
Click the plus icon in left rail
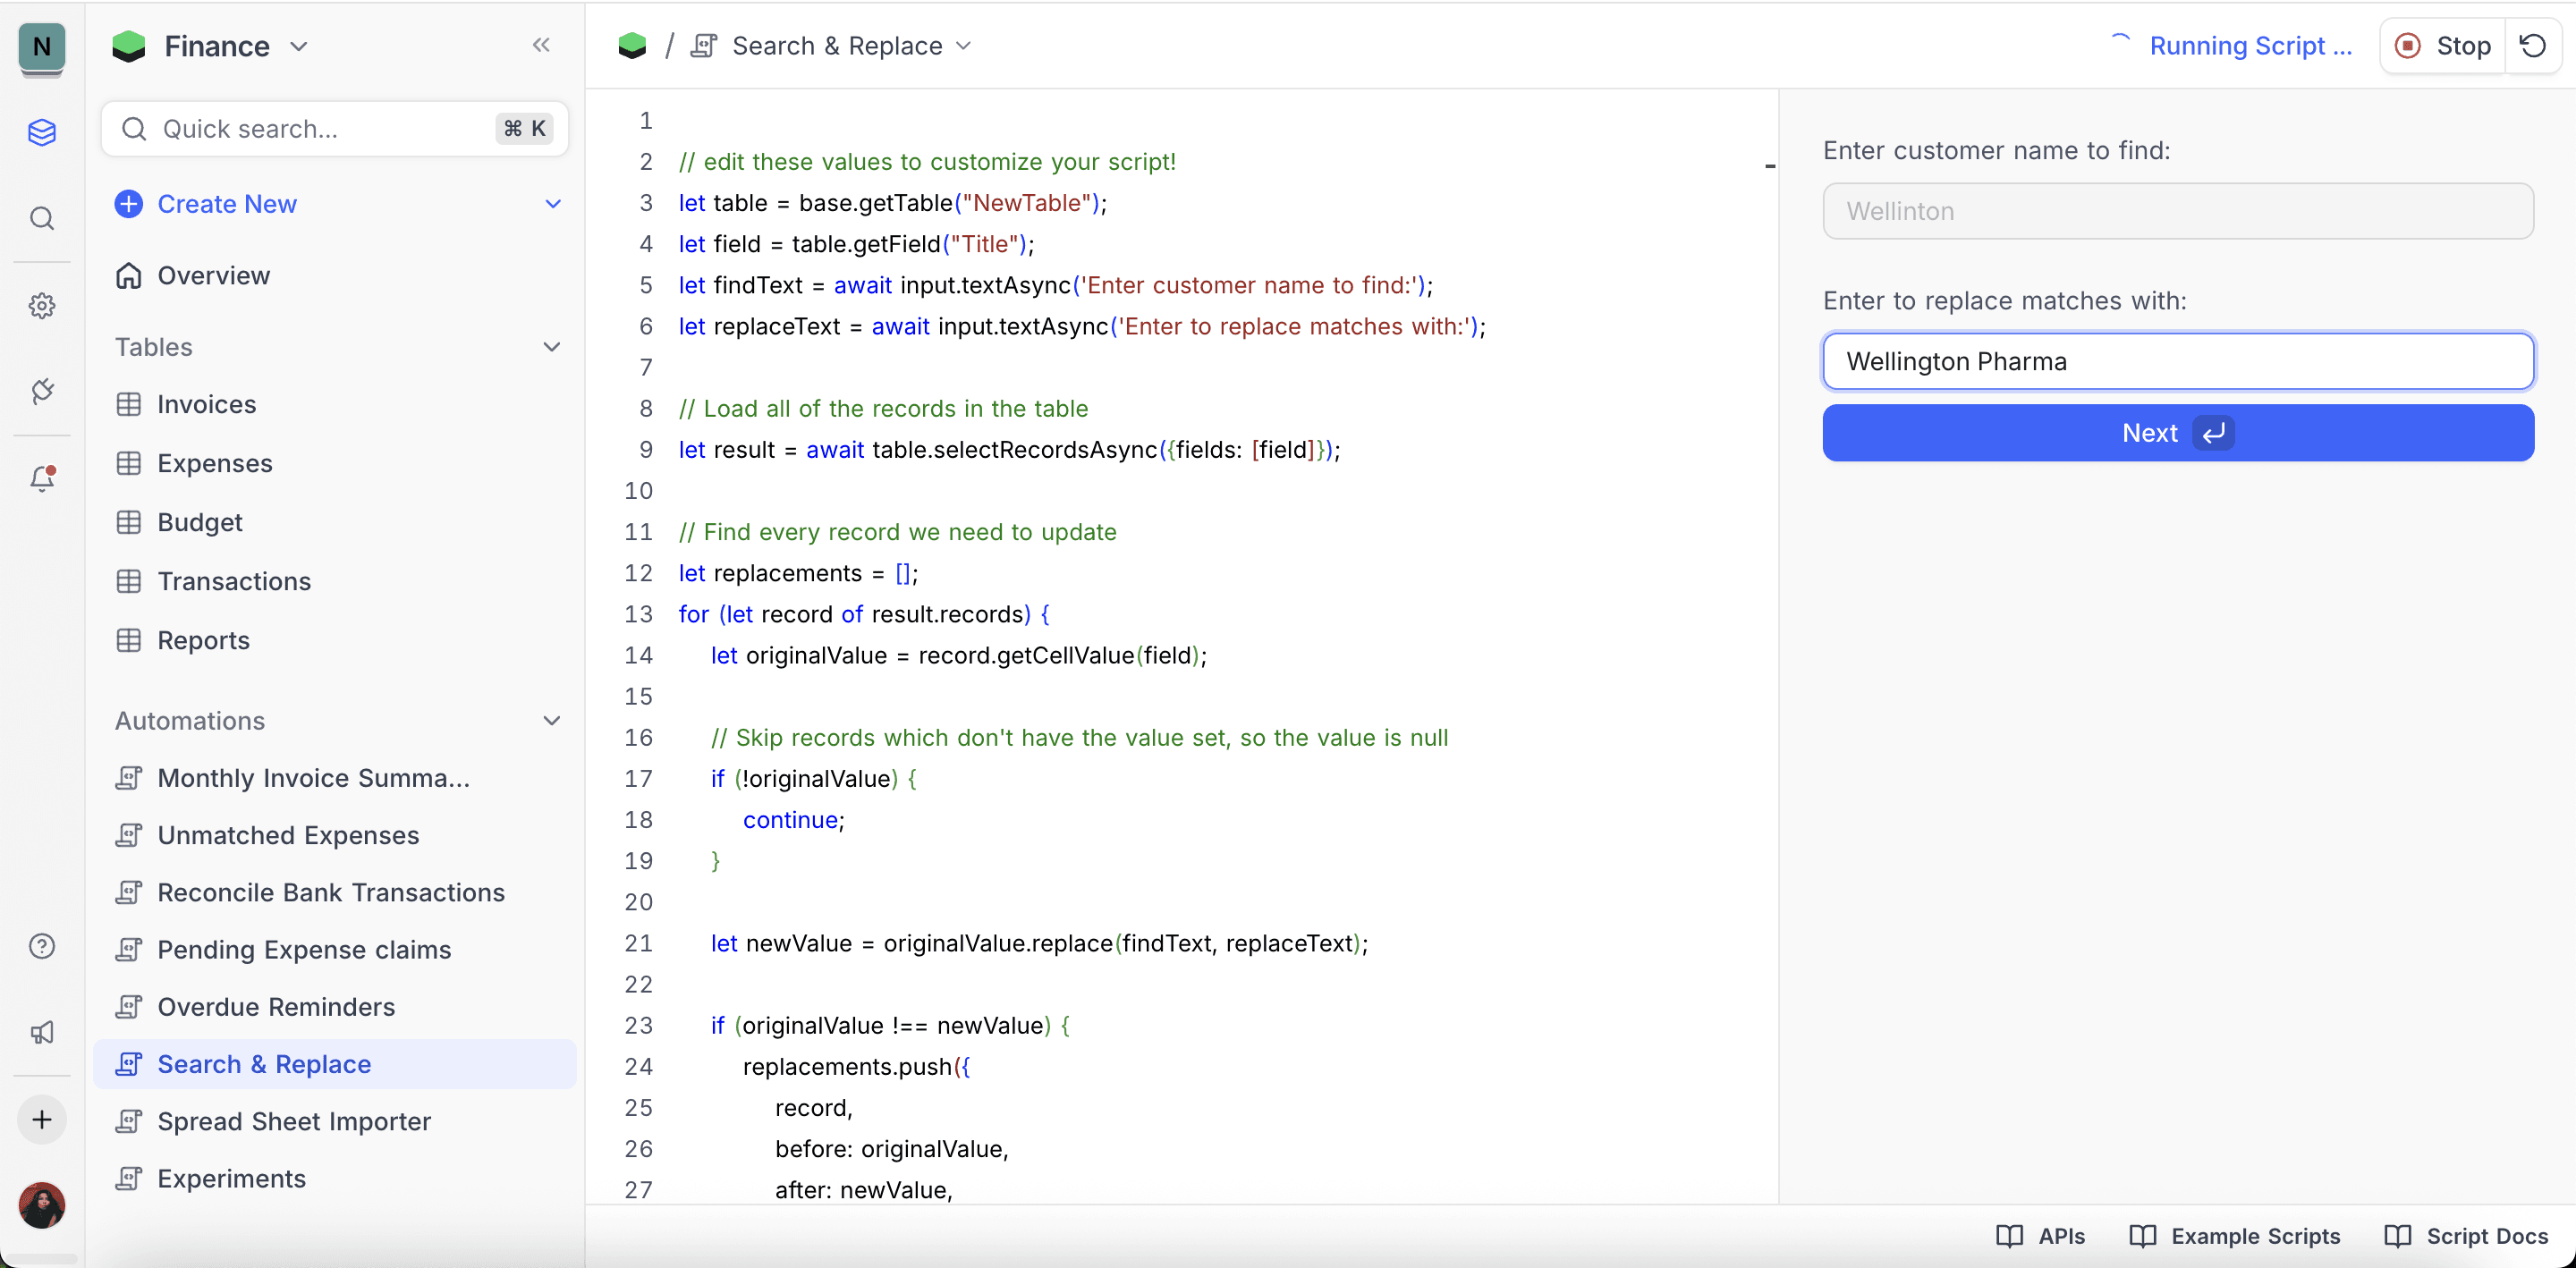(42, 1120)
